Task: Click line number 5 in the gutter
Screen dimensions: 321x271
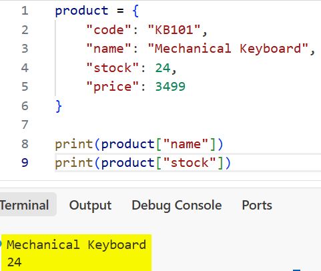Action: point(25,86)
